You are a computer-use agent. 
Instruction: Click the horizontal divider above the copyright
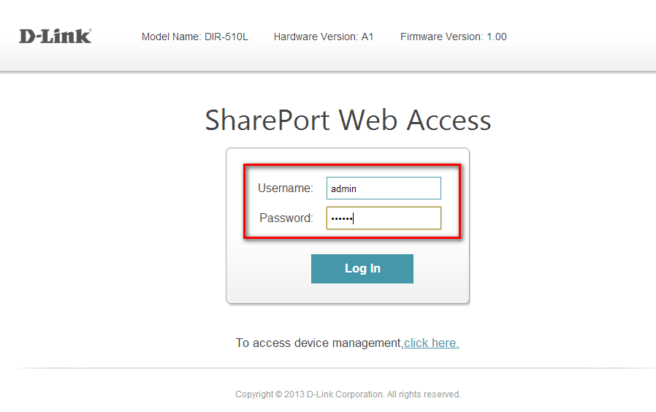[329, 368]
